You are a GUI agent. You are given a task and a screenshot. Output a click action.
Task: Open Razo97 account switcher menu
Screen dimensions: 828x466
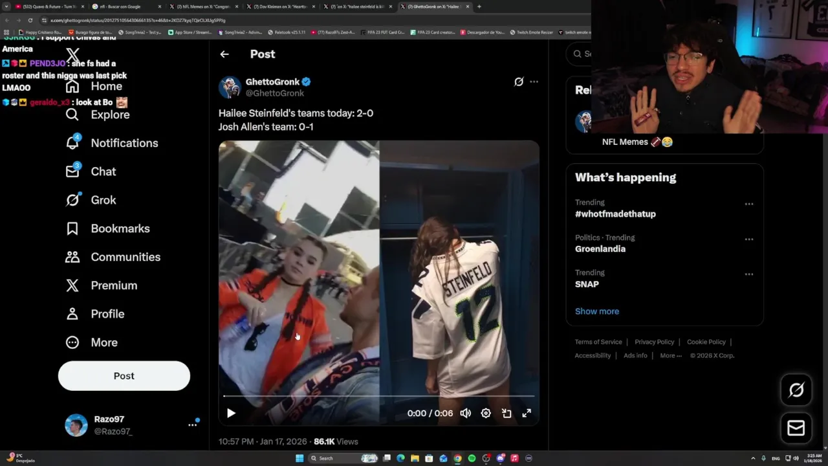click(192, 425)
